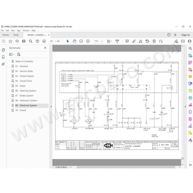
Task: Open the Sign document pen tool
Action: (141, 41)
